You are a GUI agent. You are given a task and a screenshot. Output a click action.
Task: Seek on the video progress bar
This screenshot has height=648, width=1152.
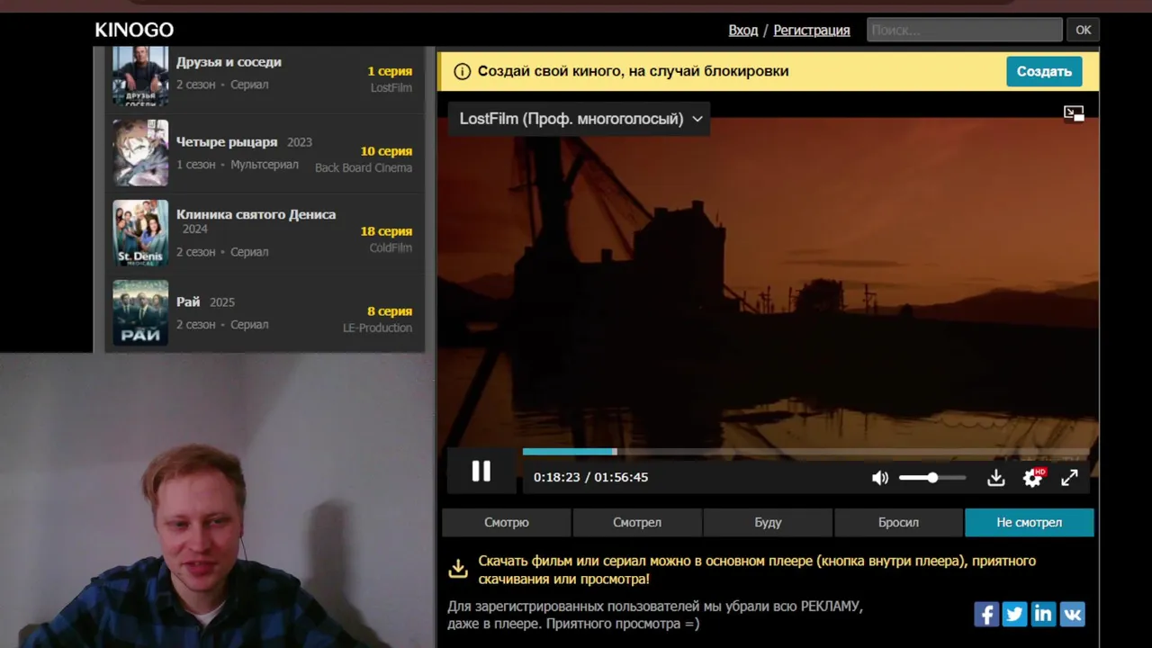tap(805, 452)
